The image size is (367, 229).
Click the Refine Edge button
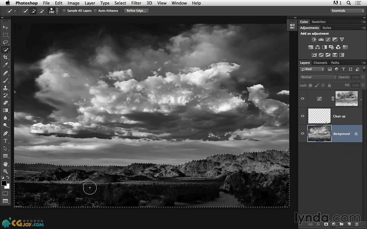[136, 11]
